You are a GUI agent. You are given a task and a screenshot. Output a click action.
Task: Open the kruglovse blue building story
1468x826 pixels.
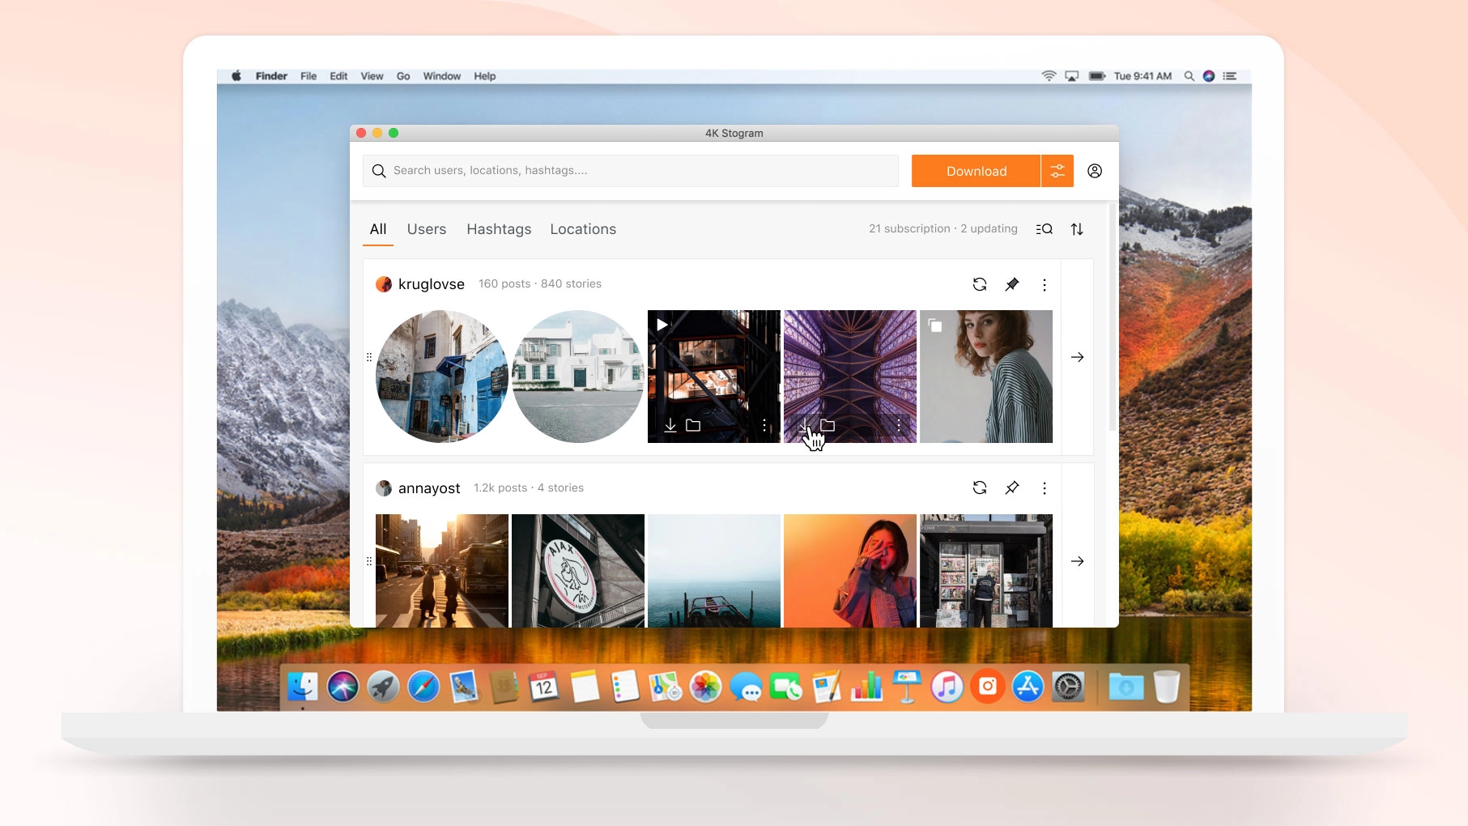(x=442, y=377)
